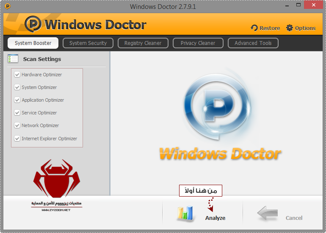326x233 pixels.
Task: Close the Windows Doctor window
Action: point(314,5)
